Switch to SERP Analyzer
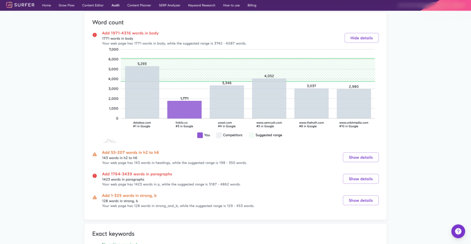Image resolution: width=471 pixels, height=244 pixels. tap(169, 5)
